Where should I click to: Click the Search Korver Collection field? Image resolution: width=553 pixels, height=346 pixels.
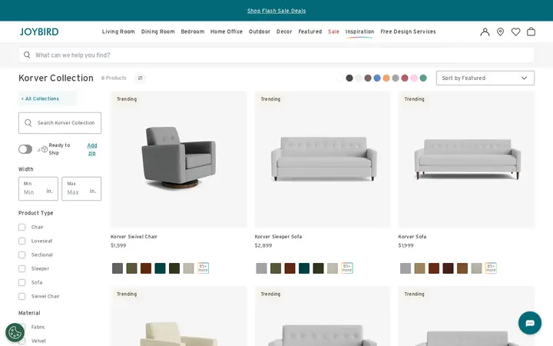pos(60,123)
